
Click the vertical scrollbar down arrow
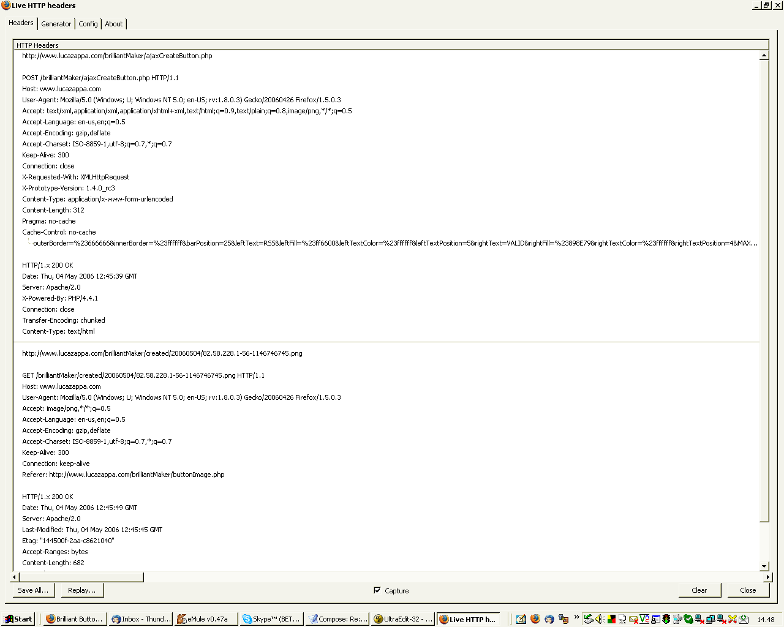click(x=764, y=566)
